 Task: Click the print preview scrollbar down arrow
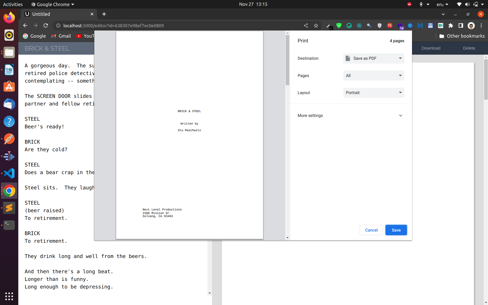click(287, 238)
